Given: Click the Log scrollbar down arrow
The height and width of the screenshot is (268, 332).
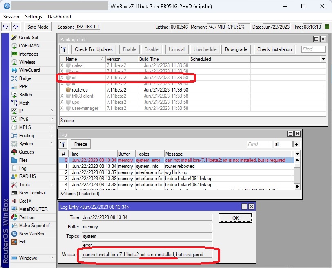Looking at the screenshot, I should click(x=297, y=187).
